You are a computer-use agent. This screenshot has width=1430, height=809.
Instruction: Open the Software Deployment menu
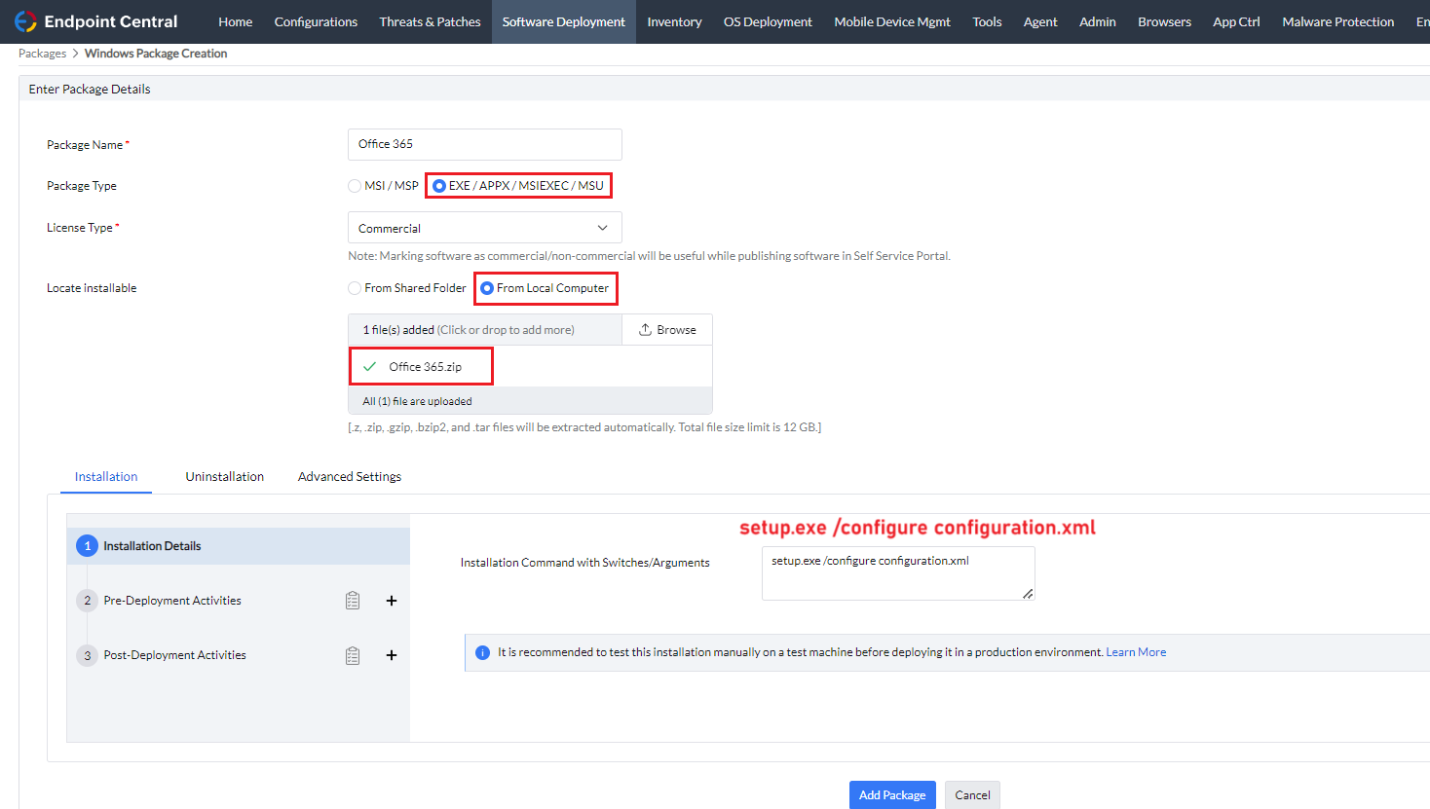coord(564,21)
